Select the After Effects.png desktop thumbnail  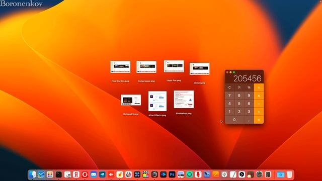coord(157,101)
